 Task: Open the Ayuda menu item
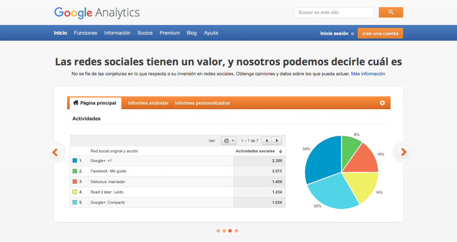pos(211,33)
